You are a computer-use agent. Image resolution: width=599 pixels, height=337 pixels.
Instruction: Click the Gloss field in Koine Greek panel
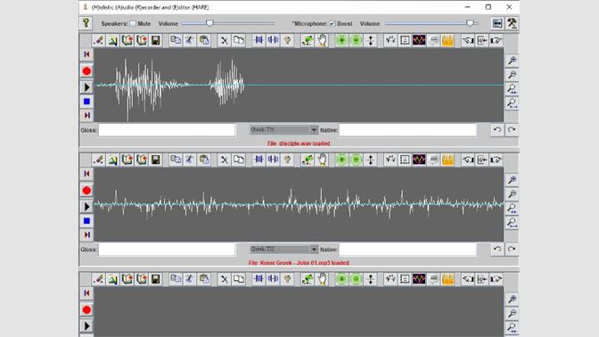tap(167, 249)
